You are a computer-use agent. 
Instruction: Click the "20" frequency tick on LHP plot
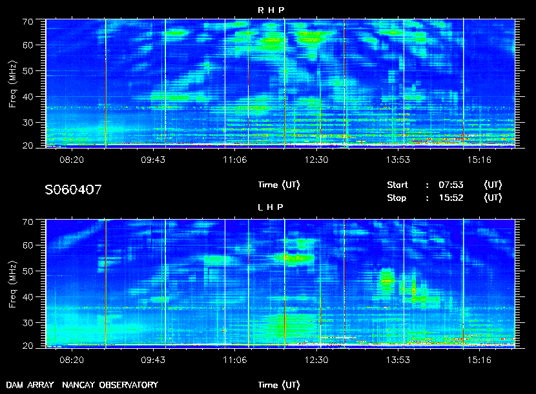click(x=28, y=346)
